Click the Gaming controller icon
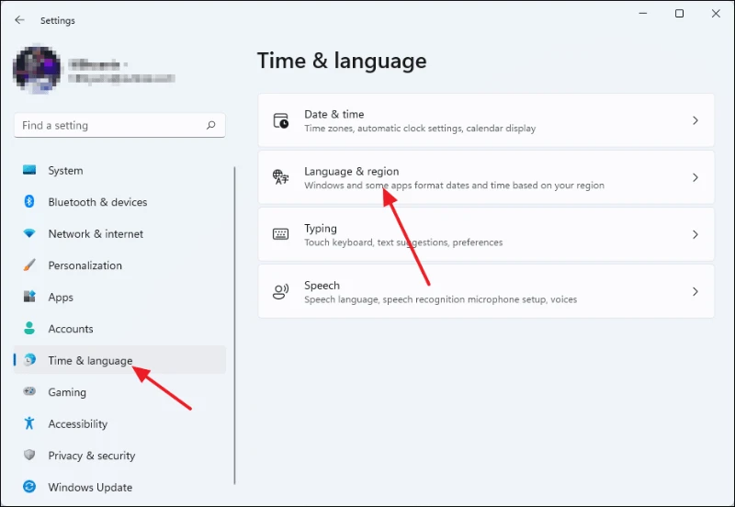 click(x=29, y=391)
